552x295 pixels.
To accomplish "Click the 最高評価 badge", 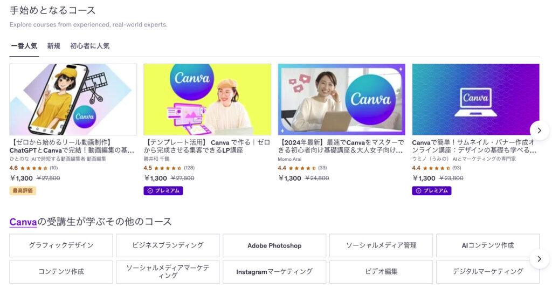I will [23, 190].
